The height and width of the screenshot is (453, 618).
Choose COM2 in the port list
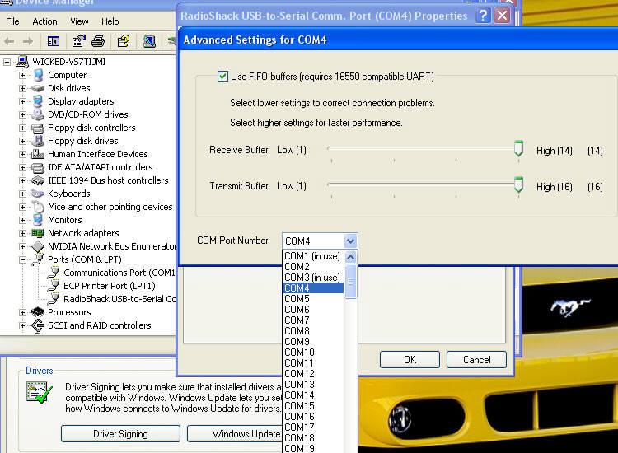point(313,267)
